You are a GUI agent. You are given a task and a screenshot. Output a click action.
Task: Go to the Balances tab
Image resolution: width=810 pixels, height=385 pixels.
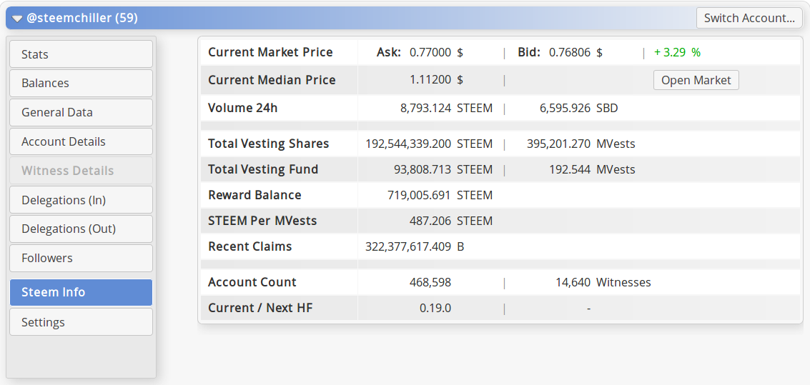coord(81,83)
